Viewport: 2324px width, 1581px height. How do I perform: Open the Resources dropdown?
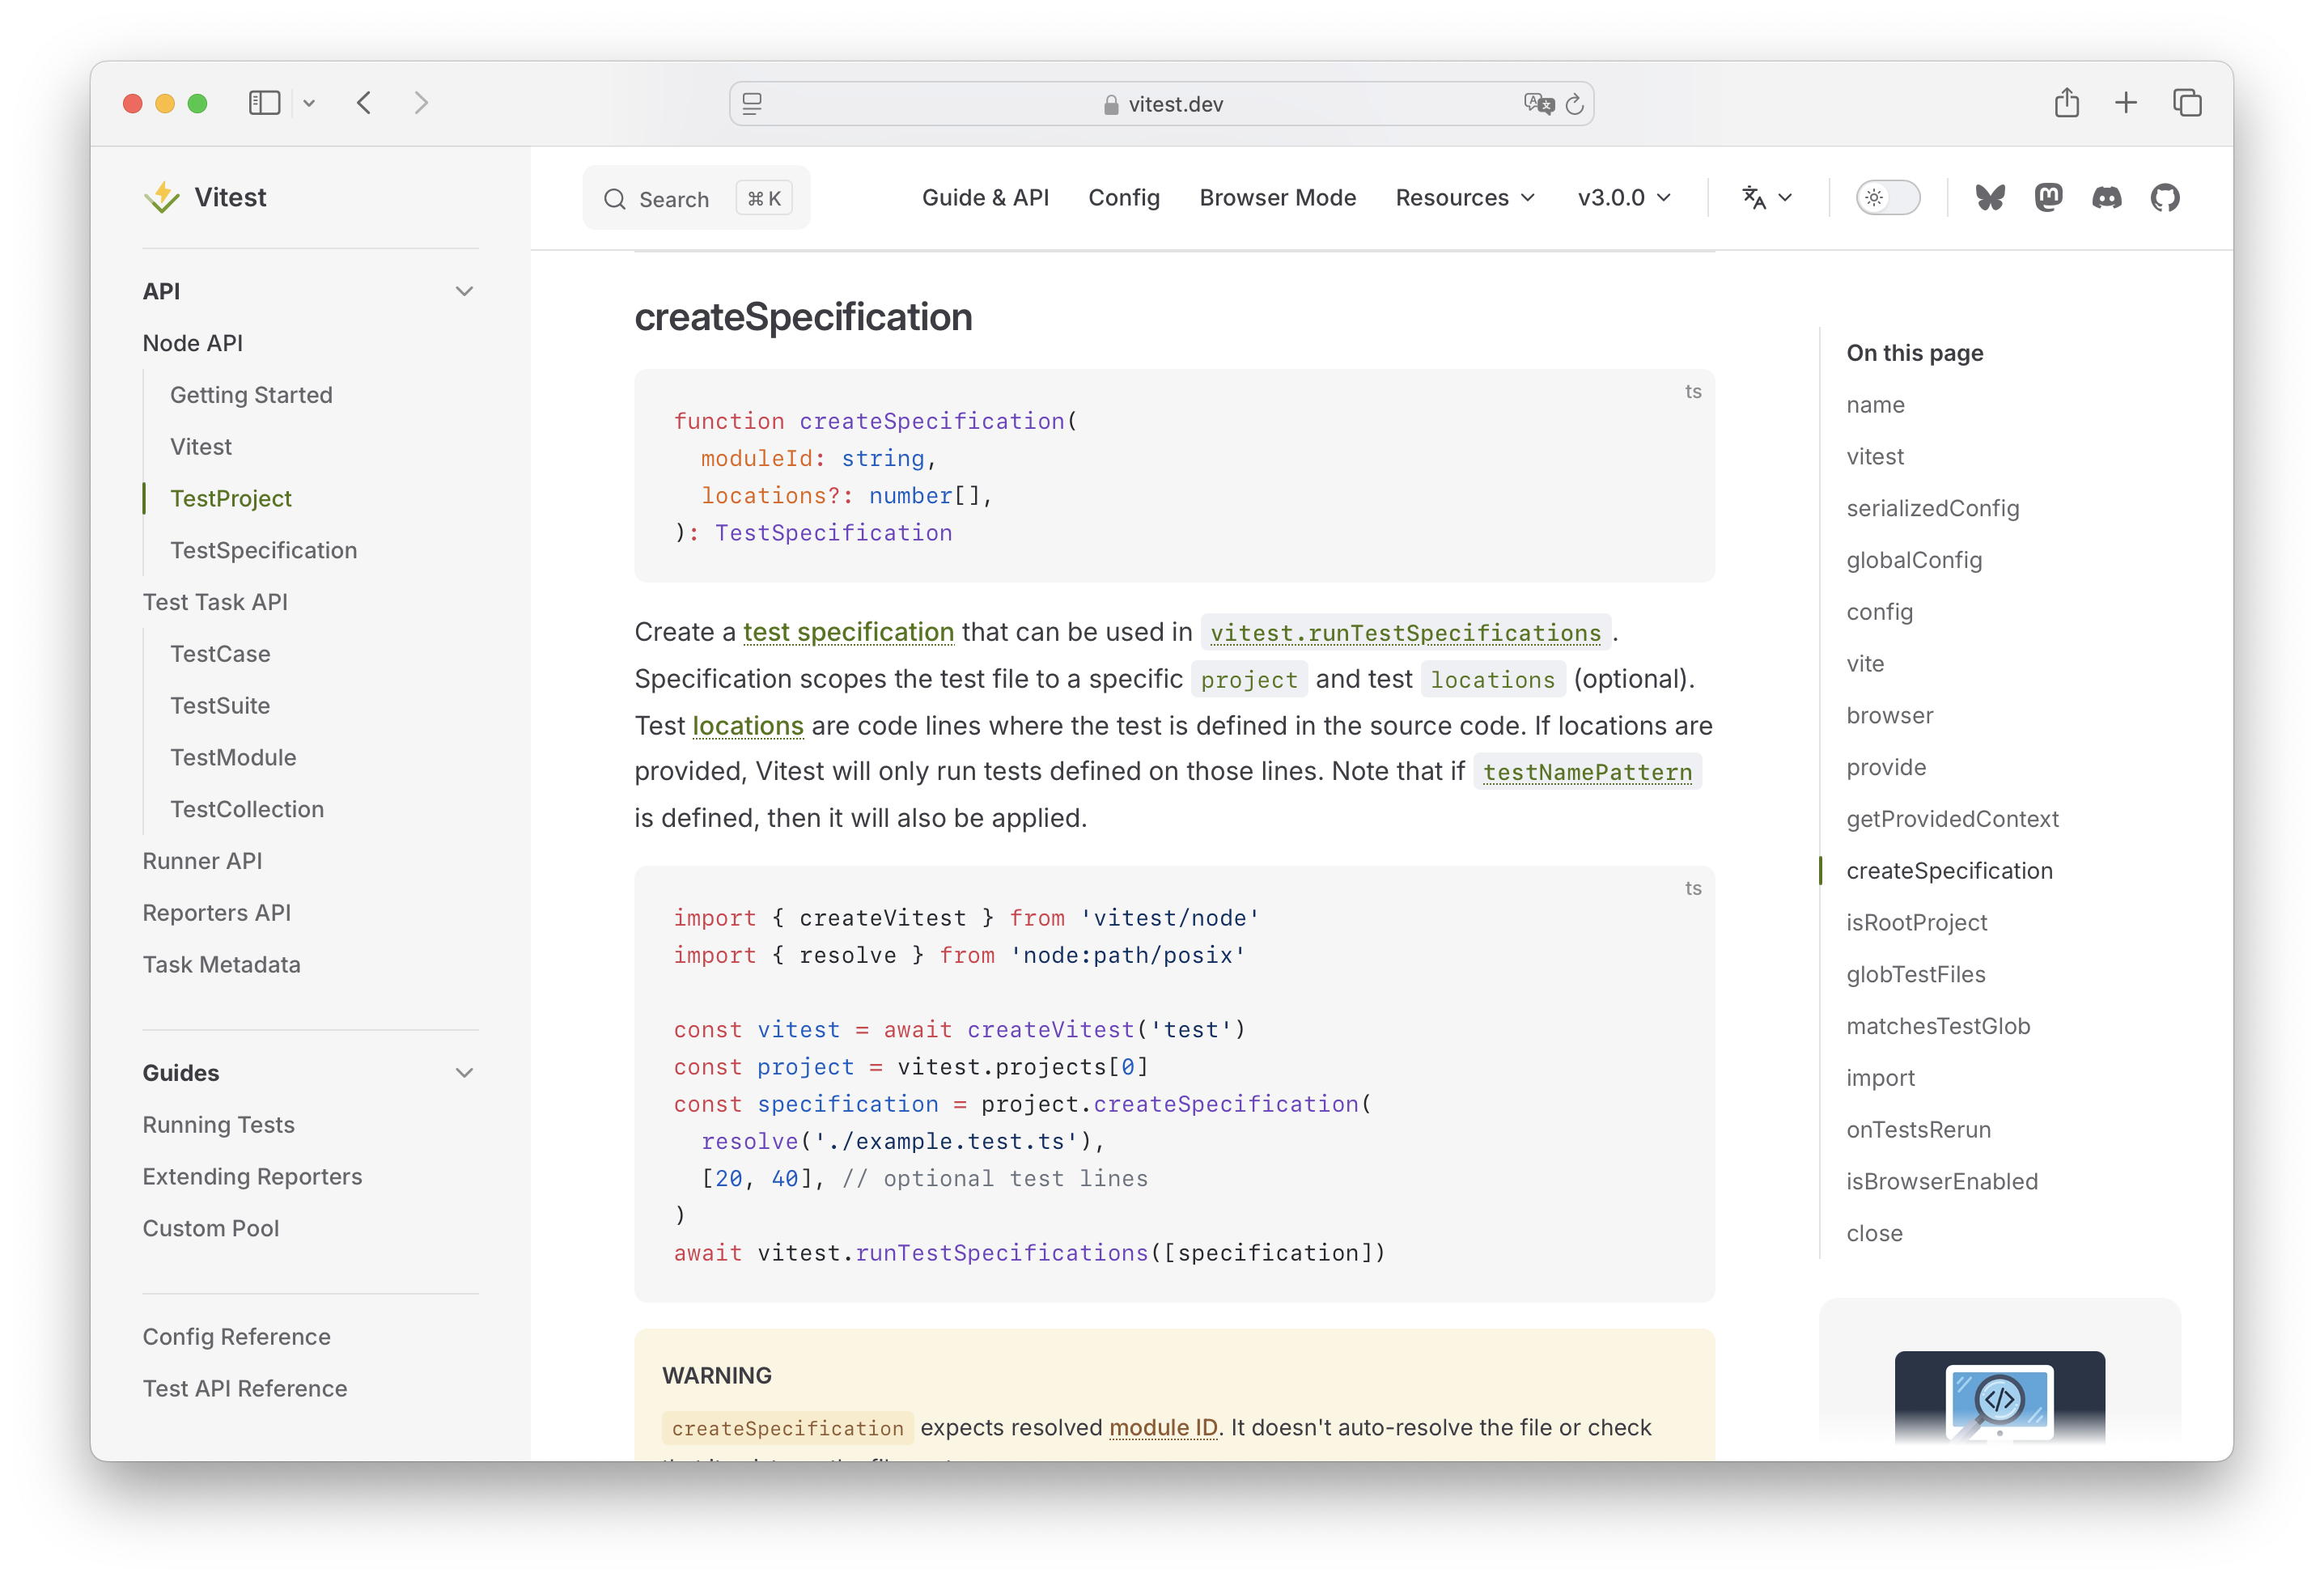tap(1464, 197)
